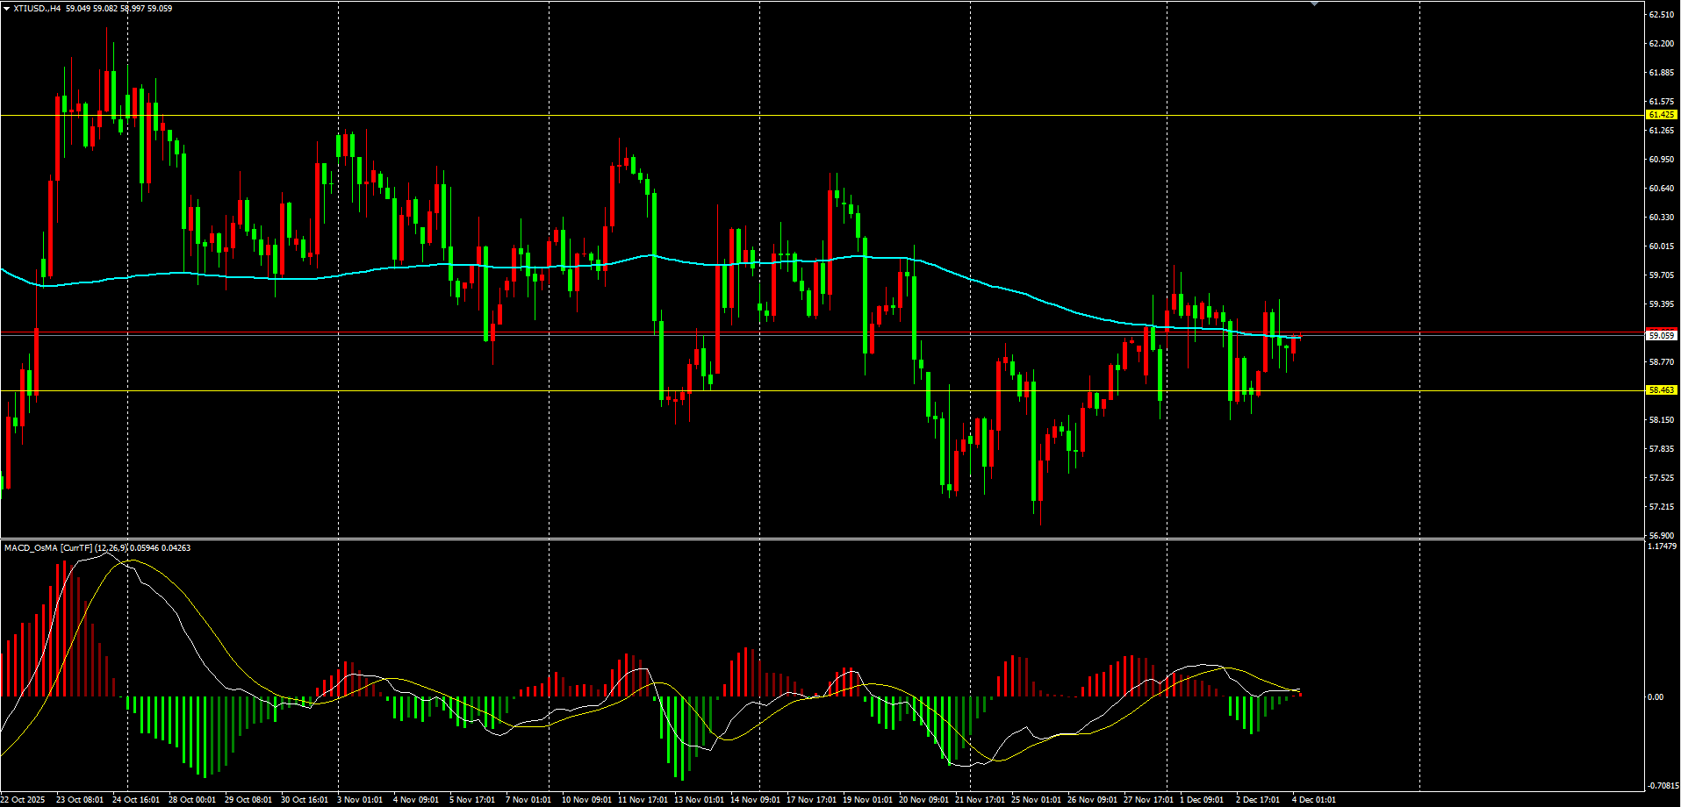
Task: Click the 1 Dec 09:01 time label
Action: pos(1201,800)
